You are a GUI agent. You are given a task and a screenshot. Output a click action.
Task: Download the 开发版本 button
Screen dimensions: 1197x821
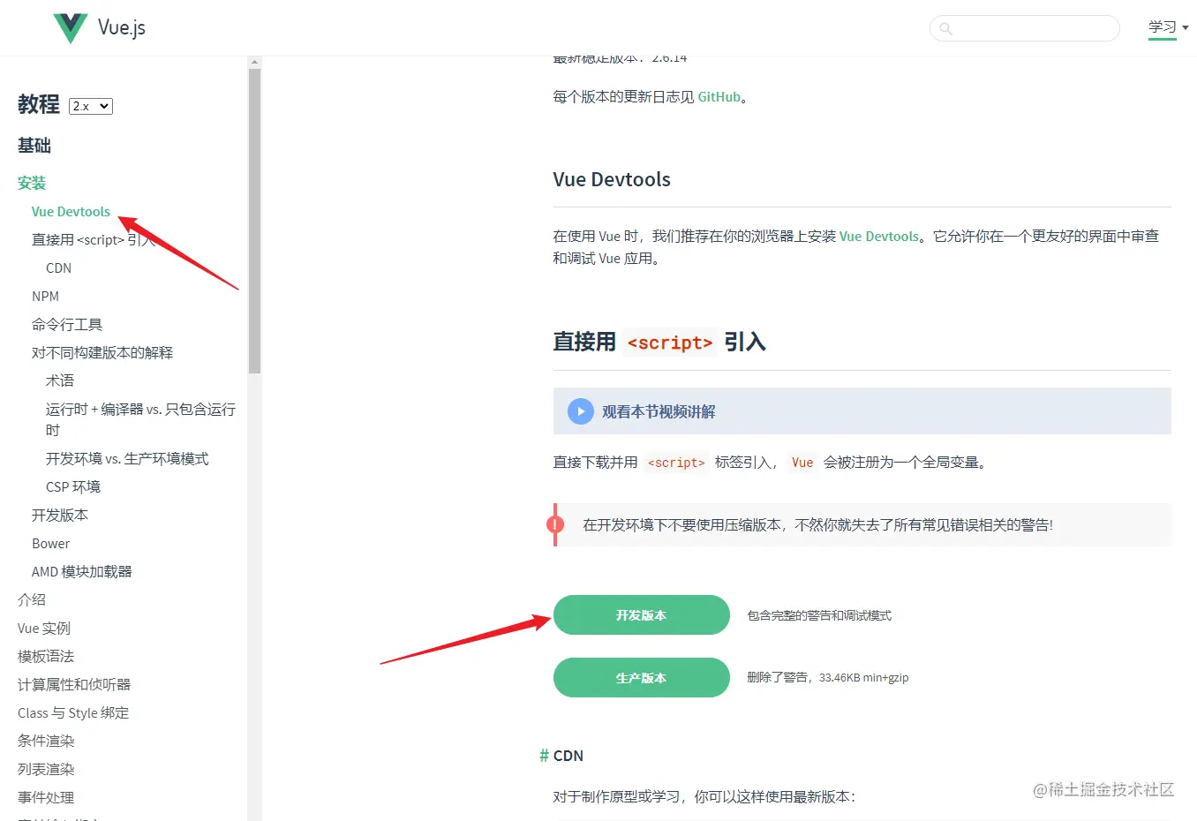642,615
